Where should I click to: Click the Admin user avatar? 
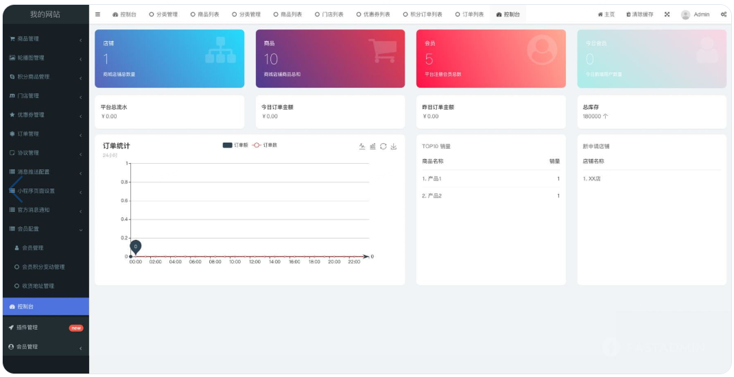685,14
